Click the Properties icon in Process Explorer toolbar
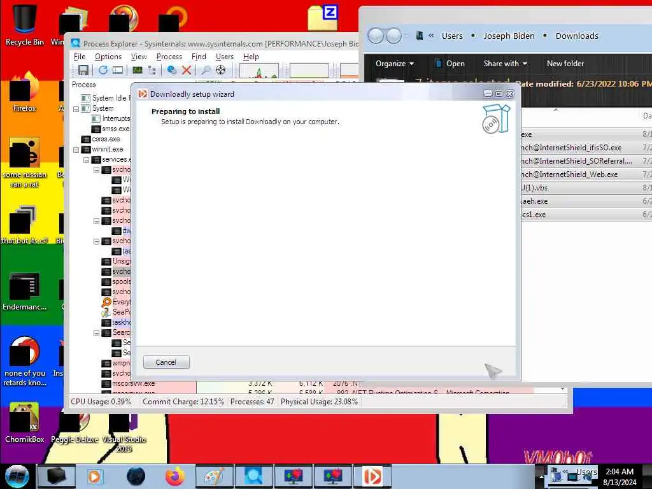 171,70
